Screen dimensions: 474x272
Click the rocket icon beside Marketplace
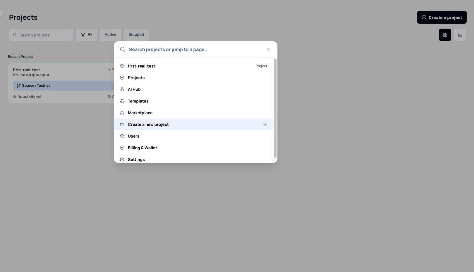(122, 113)
